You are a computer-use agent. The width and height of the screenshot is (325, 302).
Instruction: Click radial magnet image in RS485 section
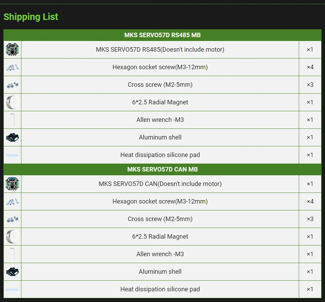click(12, 102)
